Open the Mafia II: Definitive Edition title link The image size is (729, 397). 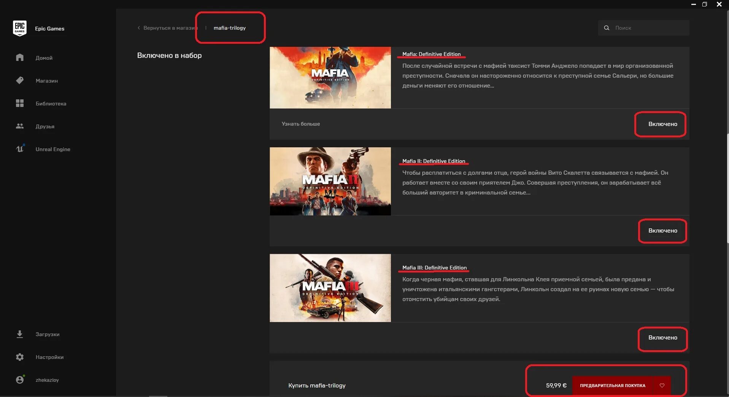point(434,161)
